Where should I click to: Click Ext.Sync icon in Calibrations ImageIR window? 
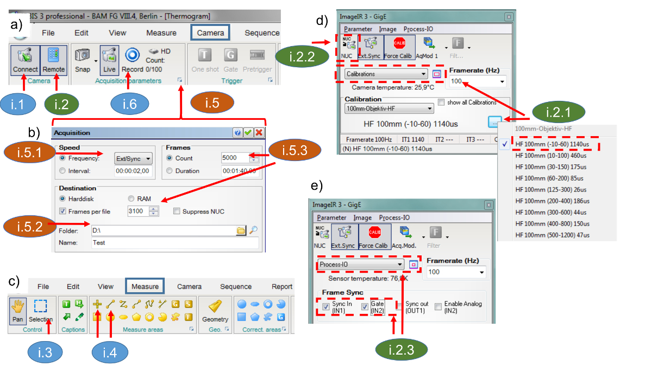point(371,44)
